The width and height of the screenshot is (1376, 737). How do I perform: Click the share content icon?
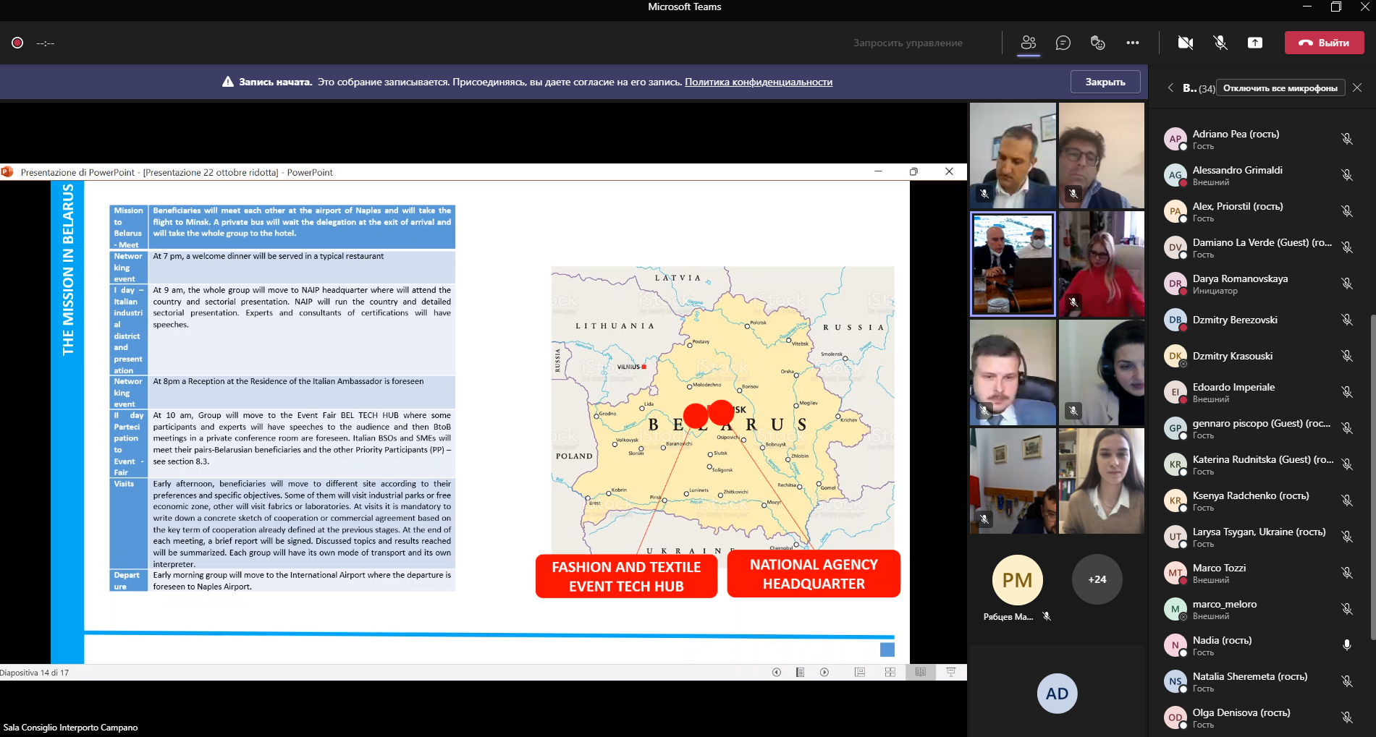(x=1255, y=43)
